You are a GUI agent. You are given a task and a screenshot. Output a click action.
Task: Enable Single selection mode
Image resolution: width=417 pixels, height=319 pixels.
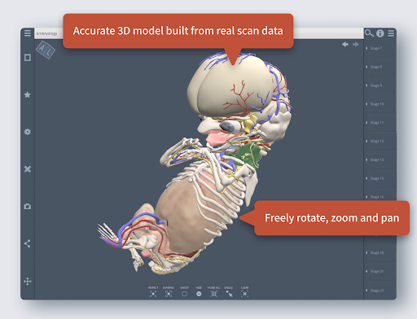[x=229, y=294]
